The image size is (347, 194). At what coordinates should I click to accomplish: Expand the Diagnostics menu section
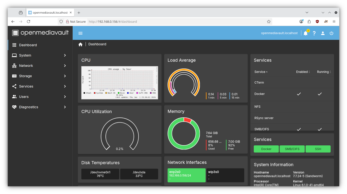pyautogui.click(x=40, y=107)
